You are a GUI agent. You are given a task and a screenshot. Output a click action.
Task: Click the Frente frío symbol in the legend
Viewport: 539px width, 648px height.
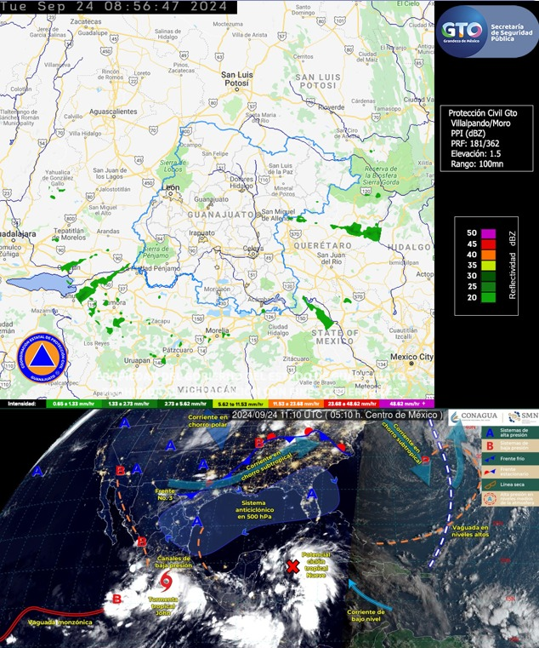490,459
